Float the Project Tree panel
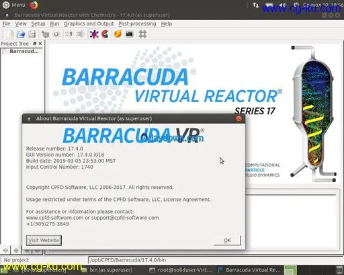This screenshot has height=275, width=344. [x=34, y=44]
